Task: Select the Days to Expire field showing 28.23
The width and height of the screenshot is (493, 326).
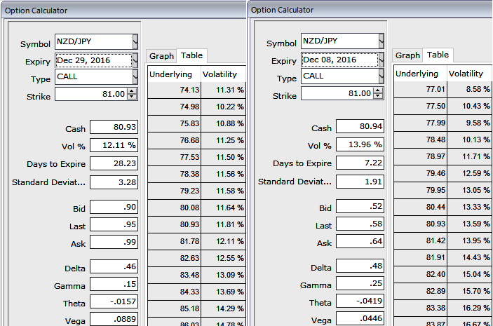Action: [114, 163]
